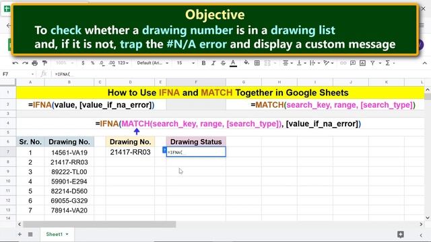Click the Print icon
The image size is (431, 242).
pos(34,63)
